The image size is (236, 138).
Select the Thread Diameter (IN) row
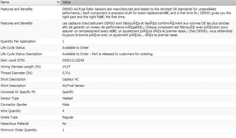coord(118,73)
